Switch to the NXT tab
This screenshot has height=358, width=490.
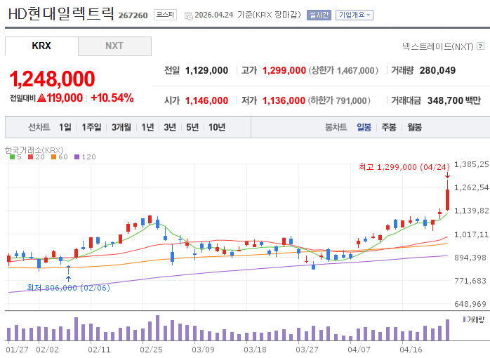pos(114,46)
